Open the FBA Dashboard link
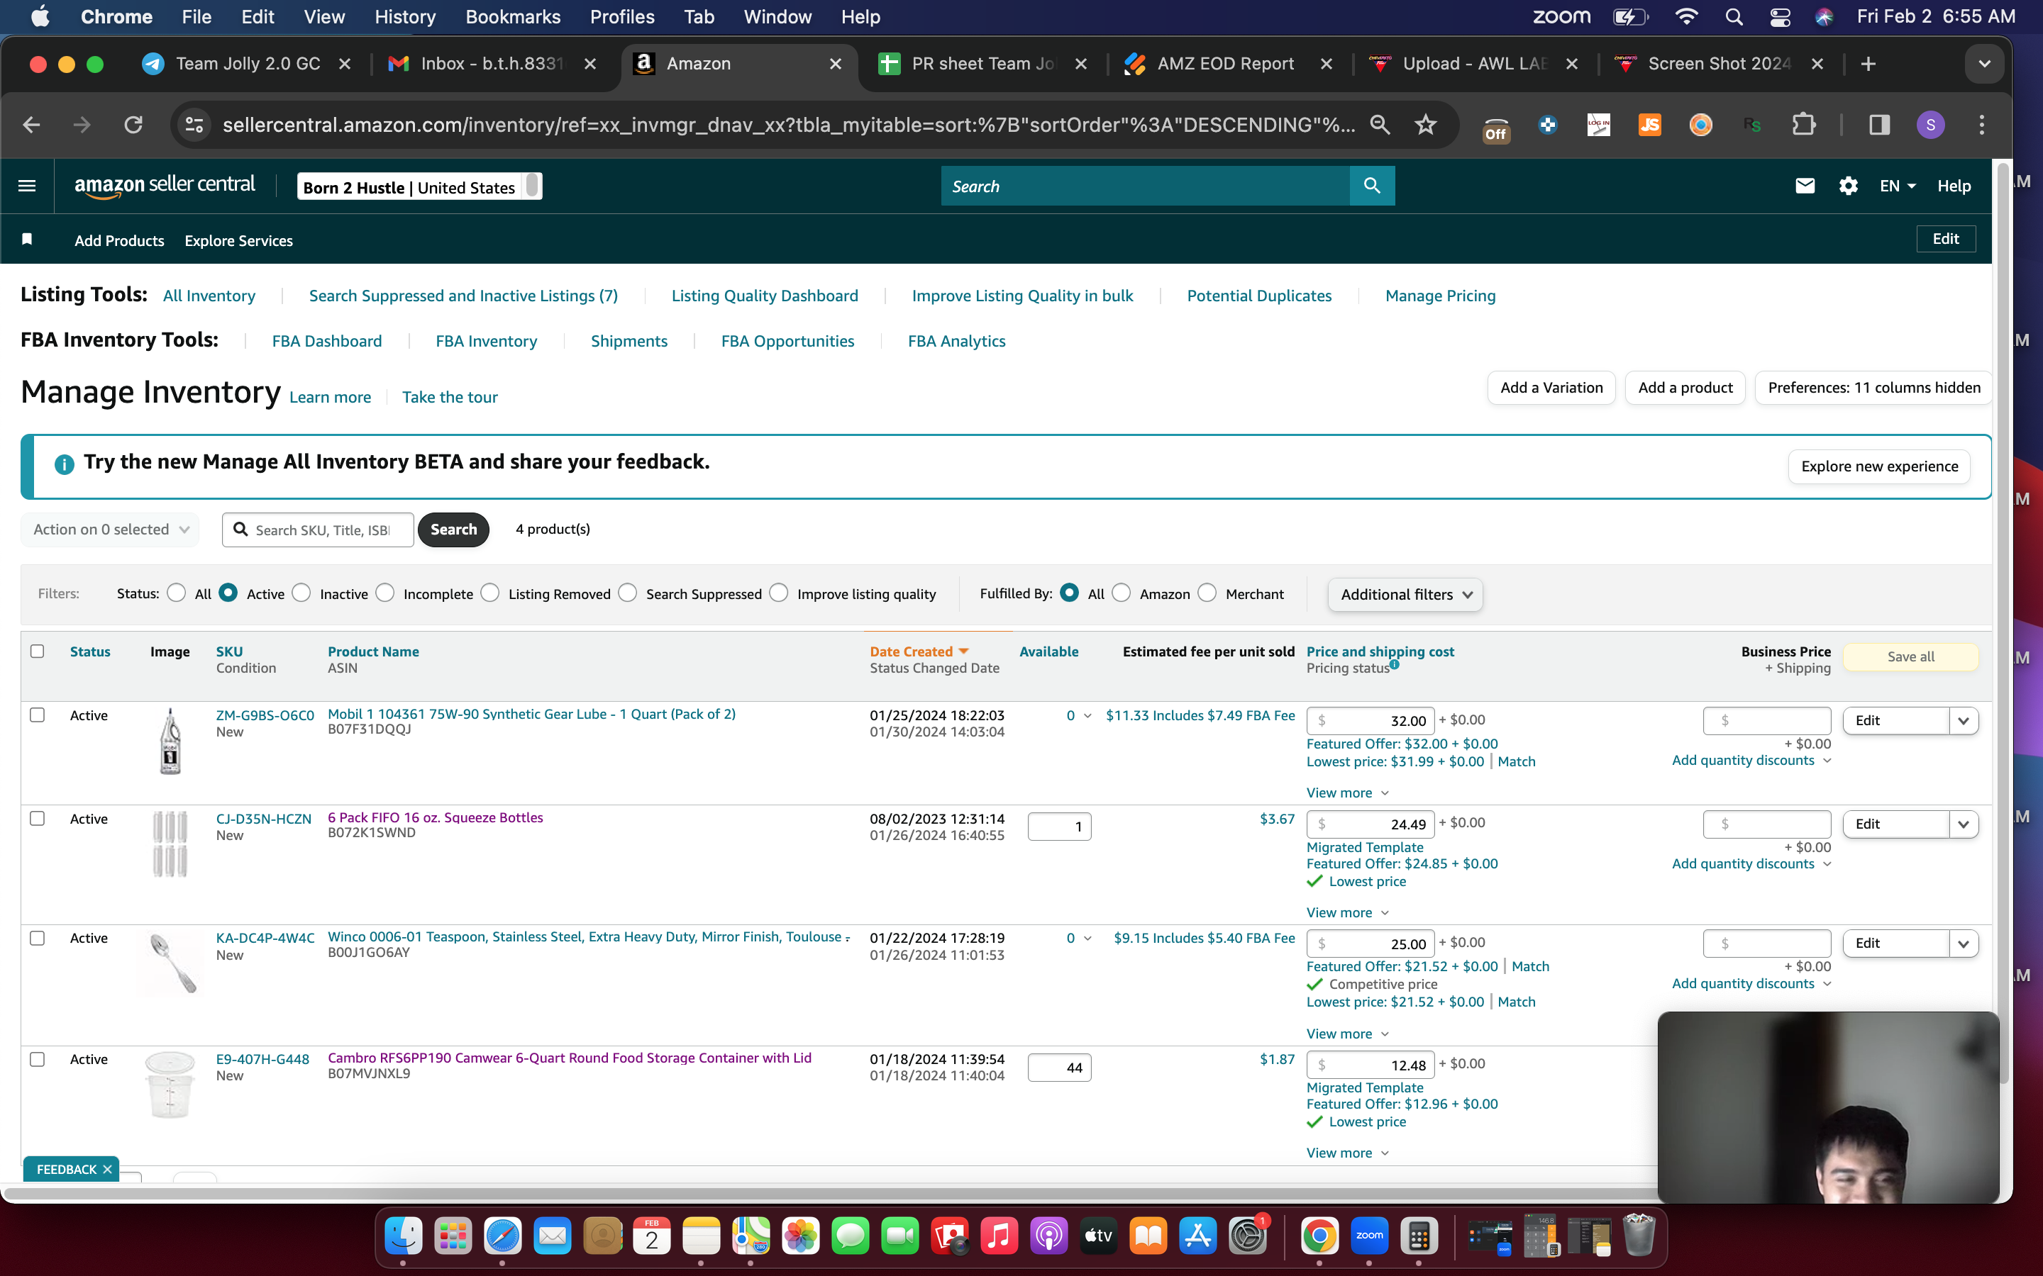Screen dimensions: 2043x1276 tap(327, 341)
